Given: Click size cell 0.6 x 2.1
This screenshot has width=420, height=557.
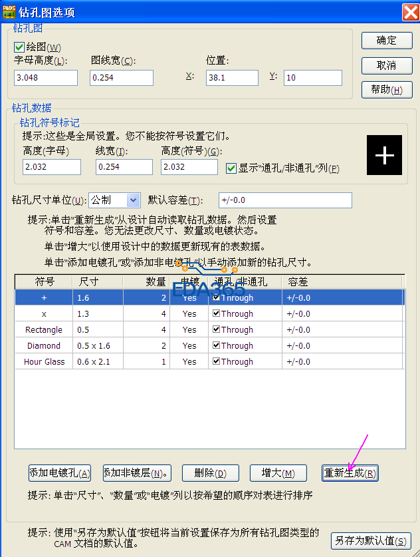Looking at the screenshot, I should coord(98,361).
